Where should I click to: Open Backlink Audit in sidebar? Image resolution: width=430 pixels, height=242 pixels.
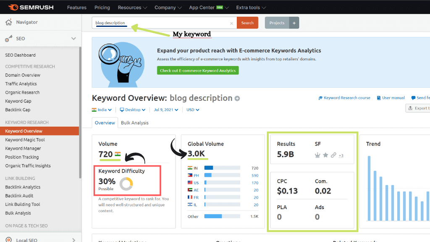click(19, 196)
